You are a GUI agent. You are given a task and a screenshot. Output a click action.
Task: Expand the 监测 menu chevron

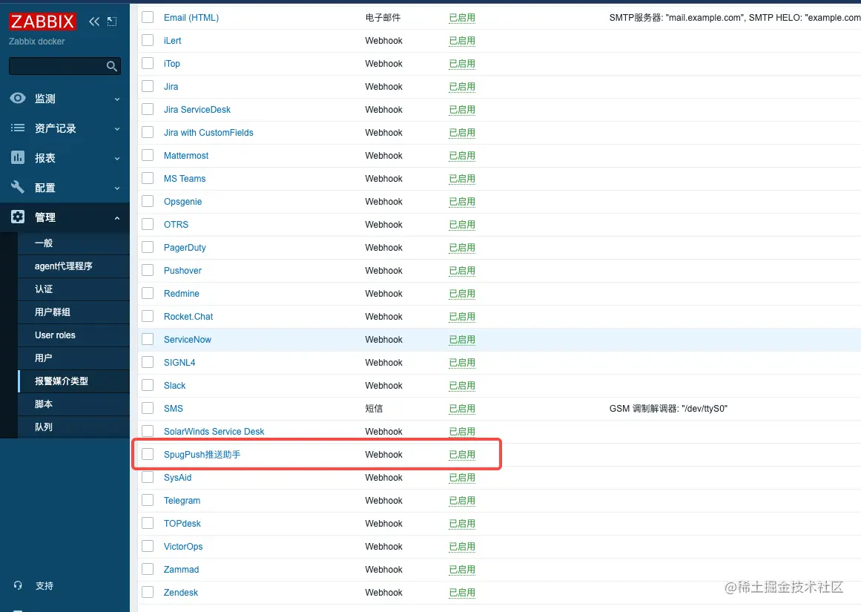tap(117, 99)
